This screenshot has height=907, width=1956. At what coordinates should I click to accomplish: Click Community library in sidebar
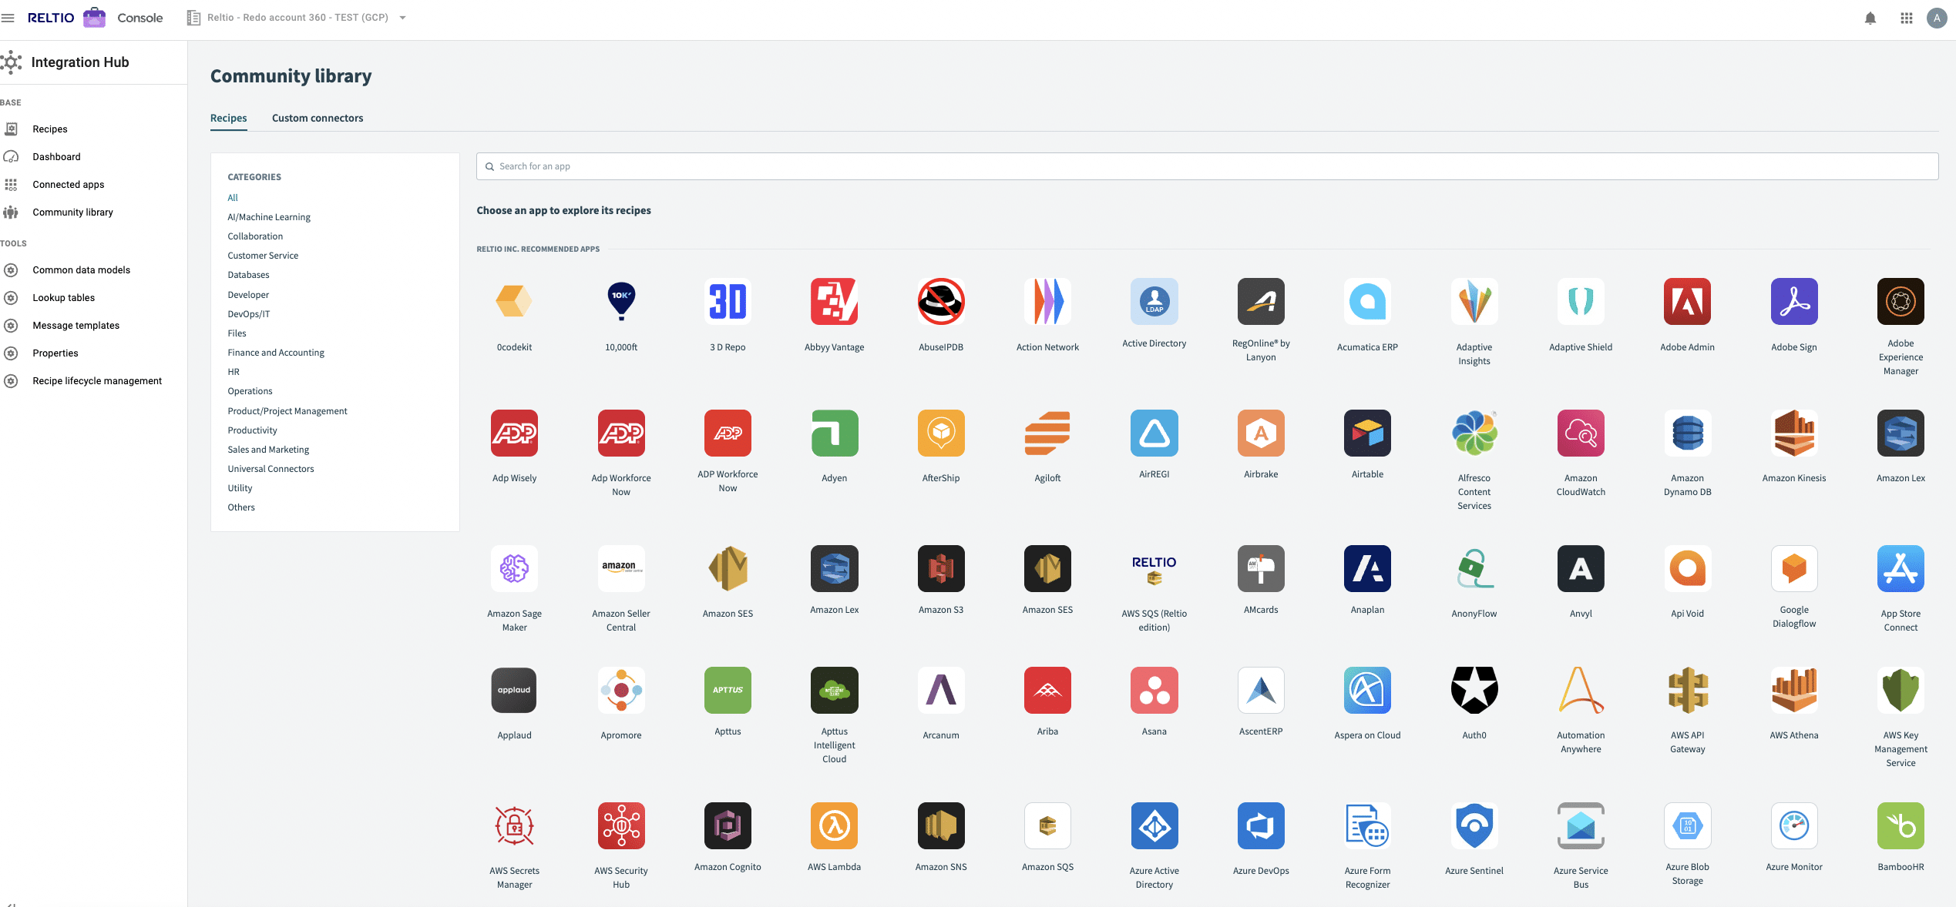tap(72, 212)
